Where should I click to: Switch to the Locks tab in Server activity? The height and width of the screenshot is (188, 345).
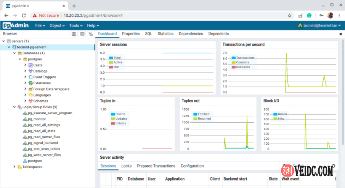[x=126, y=166]
